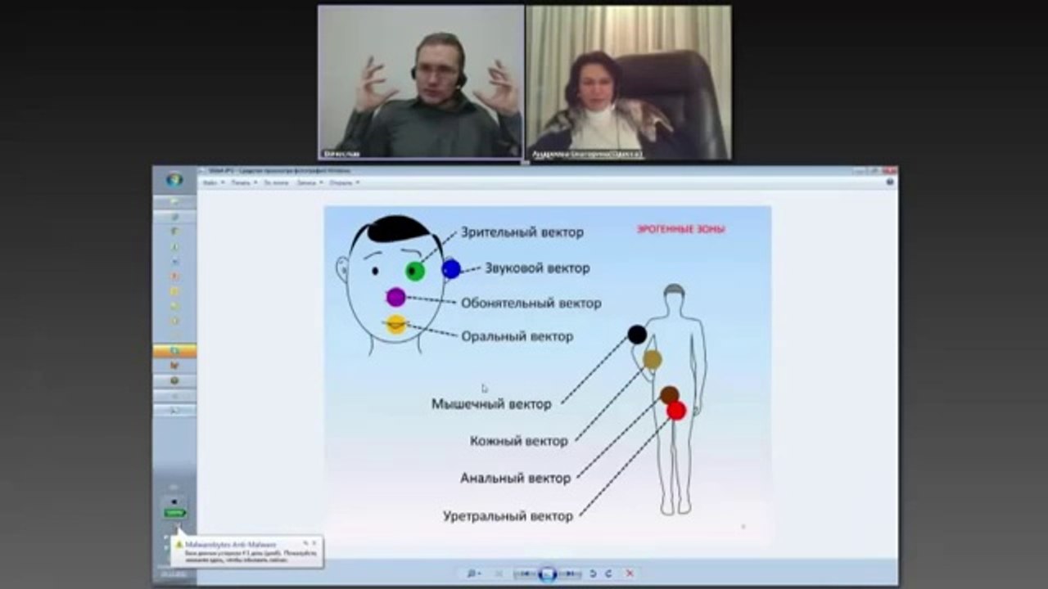Viewport: 1048px width, 589px height.
Task: Open the Malwarebytes Anti-Malware notification
Action: (x=246, y=551)
